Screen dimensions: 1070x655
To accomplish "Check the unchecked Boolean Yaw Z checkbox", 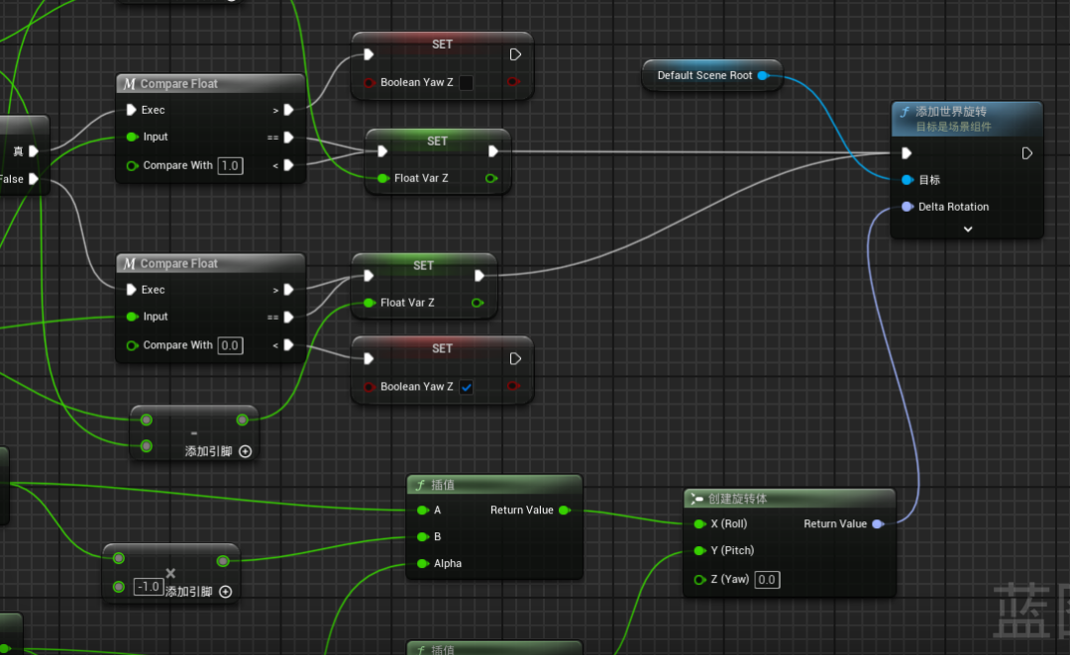I will point(466,82).
